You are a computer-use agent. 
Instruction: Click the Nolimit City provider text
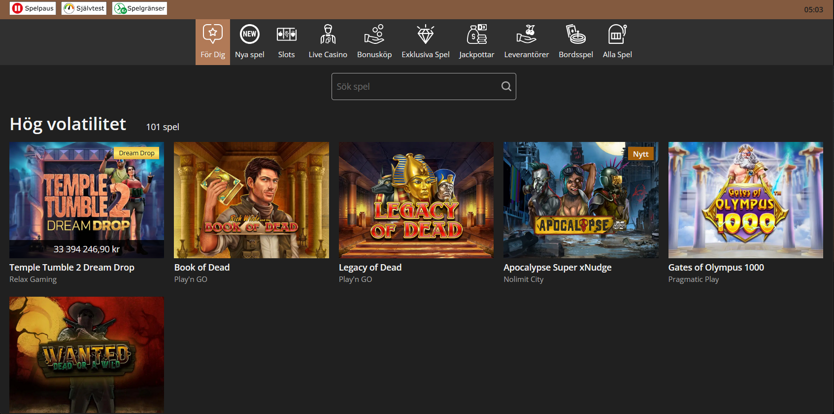[x=524, y=279]
